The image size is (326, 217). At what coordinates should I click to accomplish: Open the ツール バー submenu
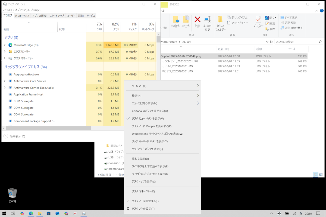tap(162, 86)
